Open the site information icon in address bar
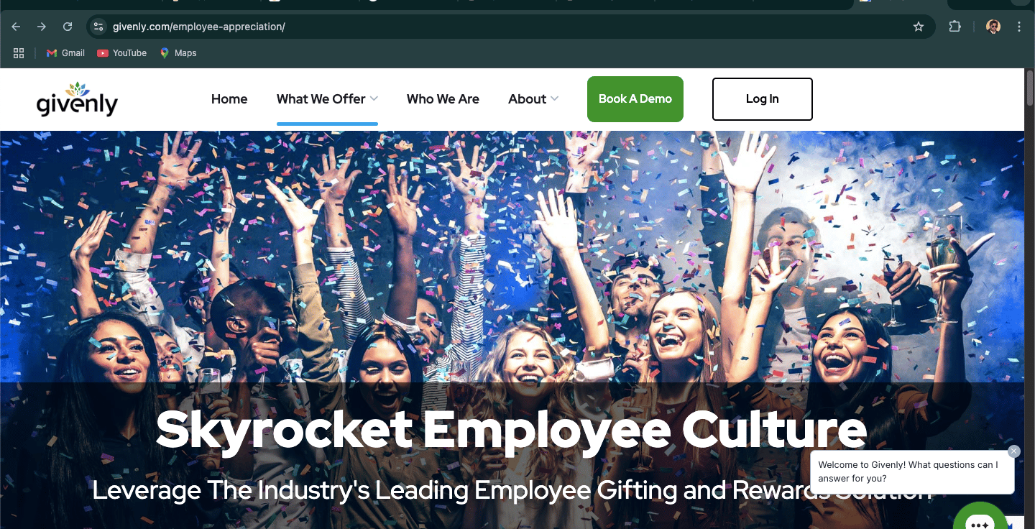 coord(99,27)
